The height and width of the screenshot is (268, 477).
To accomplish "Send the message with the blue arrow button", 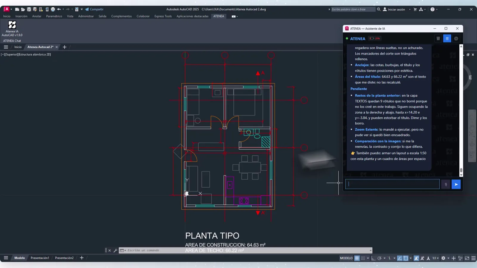I will [x=456, y=184].
